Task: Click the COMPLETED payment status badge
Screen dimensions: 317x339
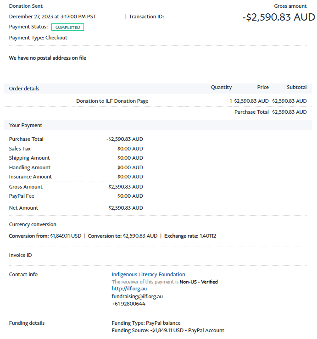Action: click(x=68, y=27)
